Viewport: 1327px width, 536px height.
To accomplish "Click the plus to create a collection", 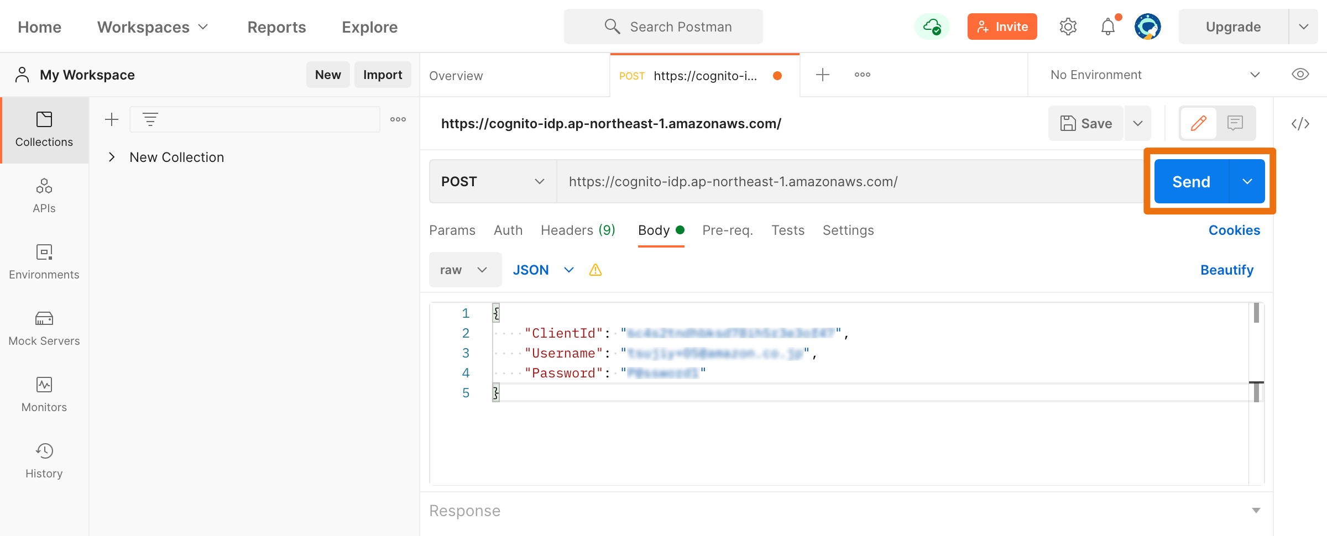I will click(x=112, y=119).
